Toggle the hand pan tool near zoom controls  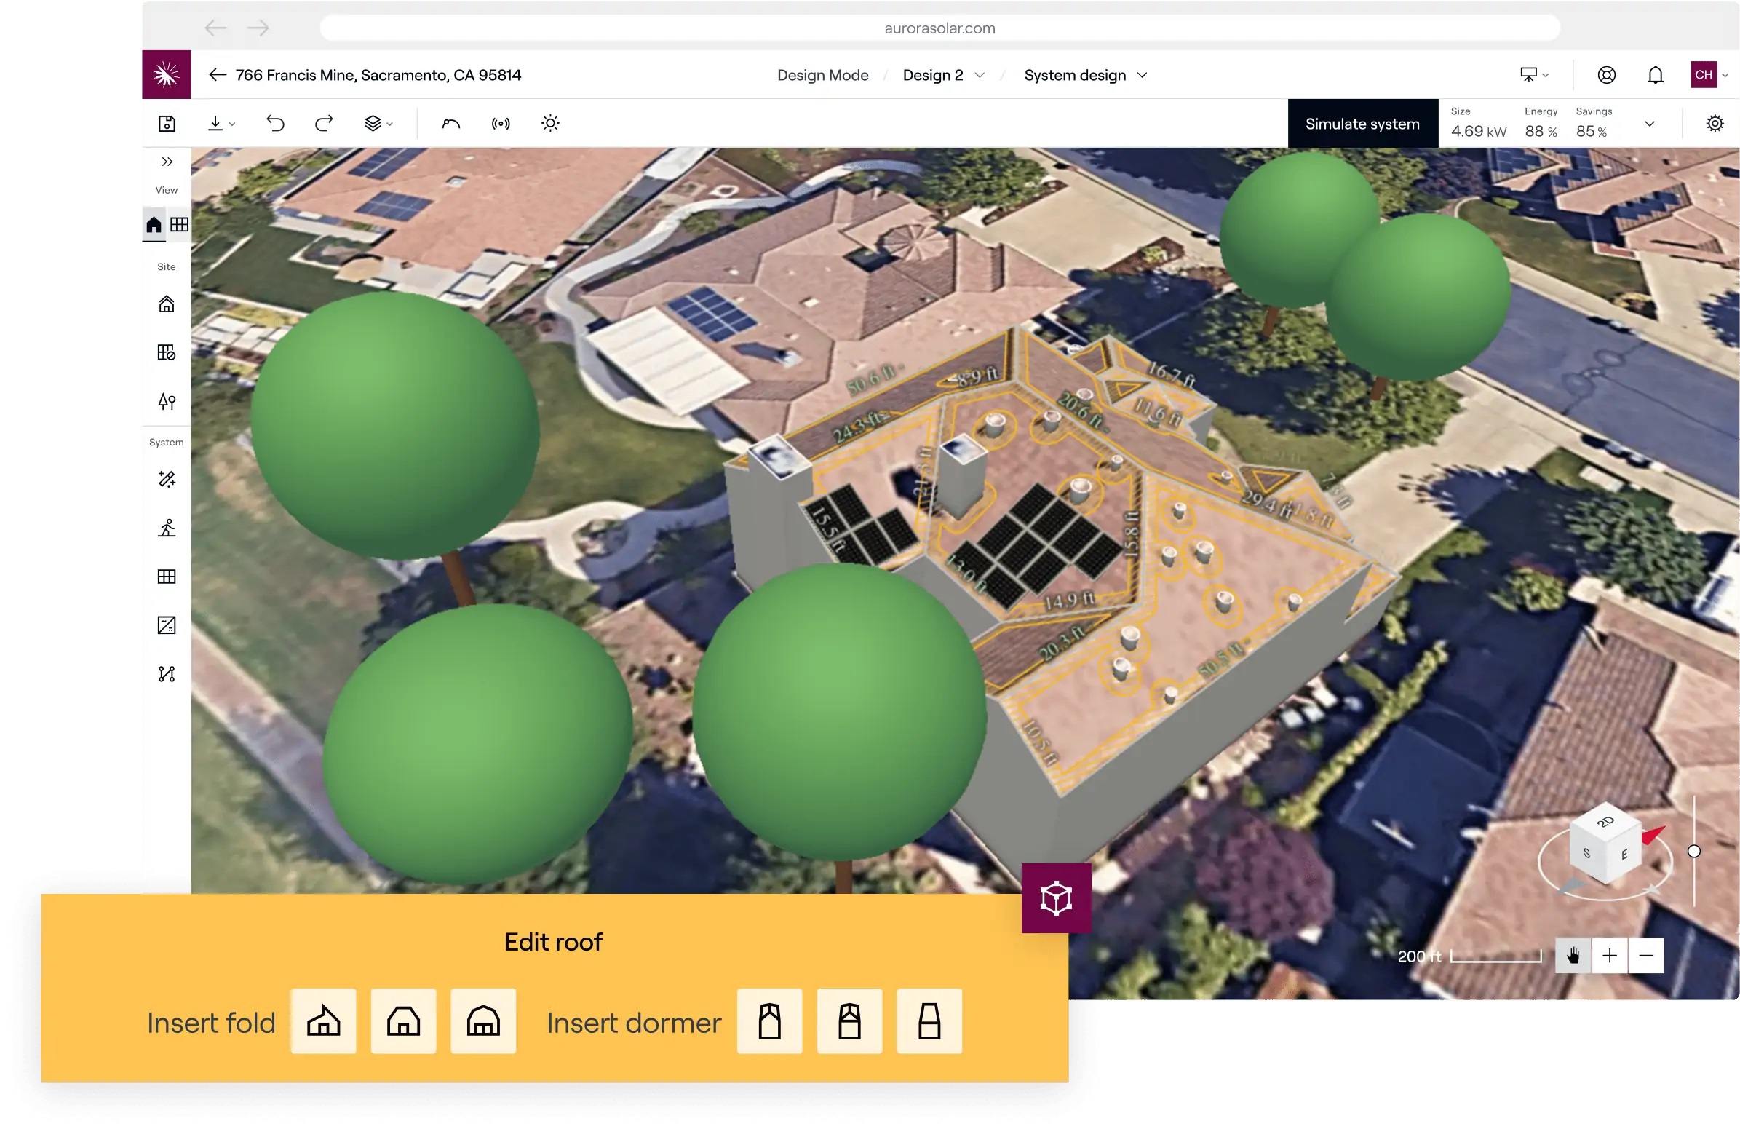click(x=1573, y=956)
